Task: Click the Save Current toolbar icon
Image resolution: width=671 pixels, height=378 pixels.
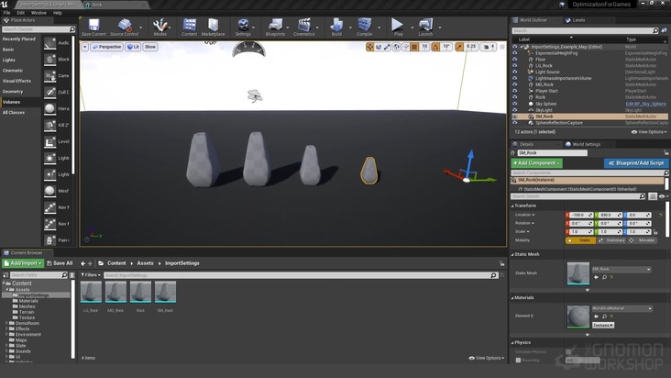Action: pos(93,26)
